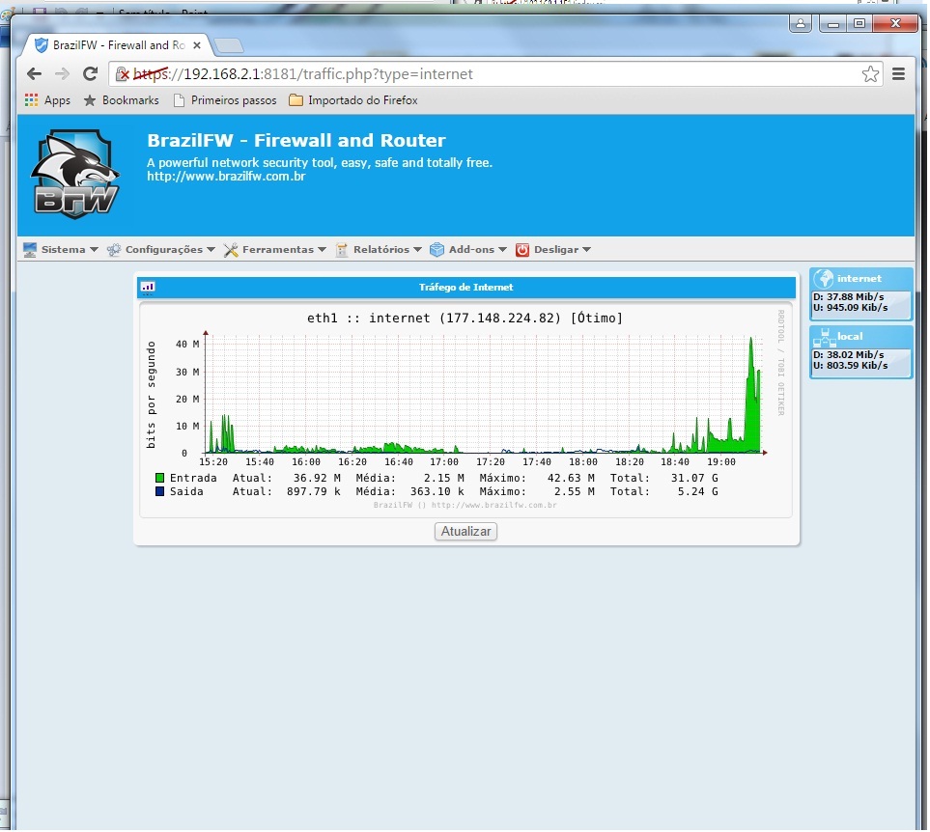Open the Apps grid shortcut

32,100
